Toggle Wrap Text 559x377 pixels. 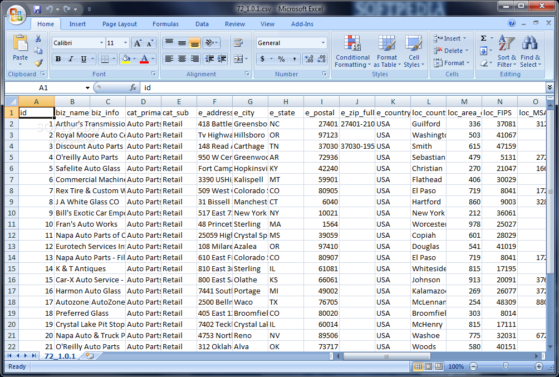click(x=238, y=43)
